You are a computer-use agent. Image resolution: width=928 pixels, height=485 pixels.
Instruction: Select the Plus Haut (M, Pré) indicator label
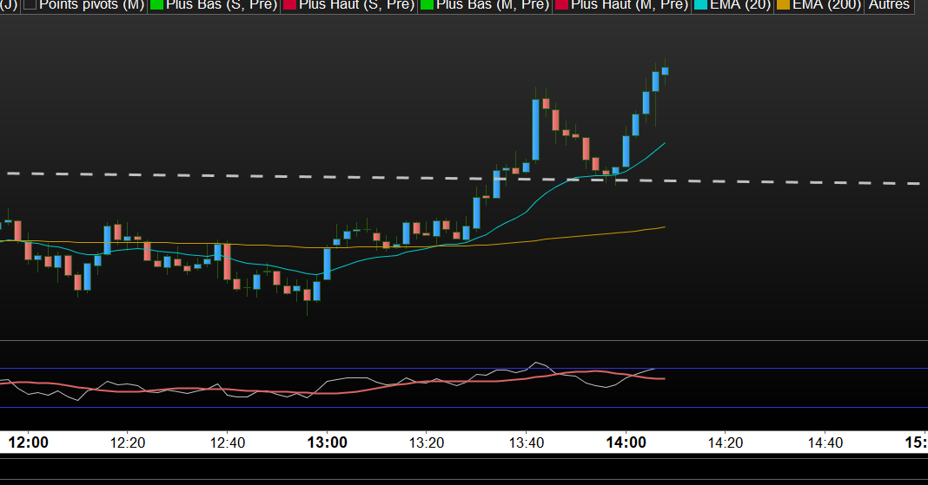click(x=629, y=4)
